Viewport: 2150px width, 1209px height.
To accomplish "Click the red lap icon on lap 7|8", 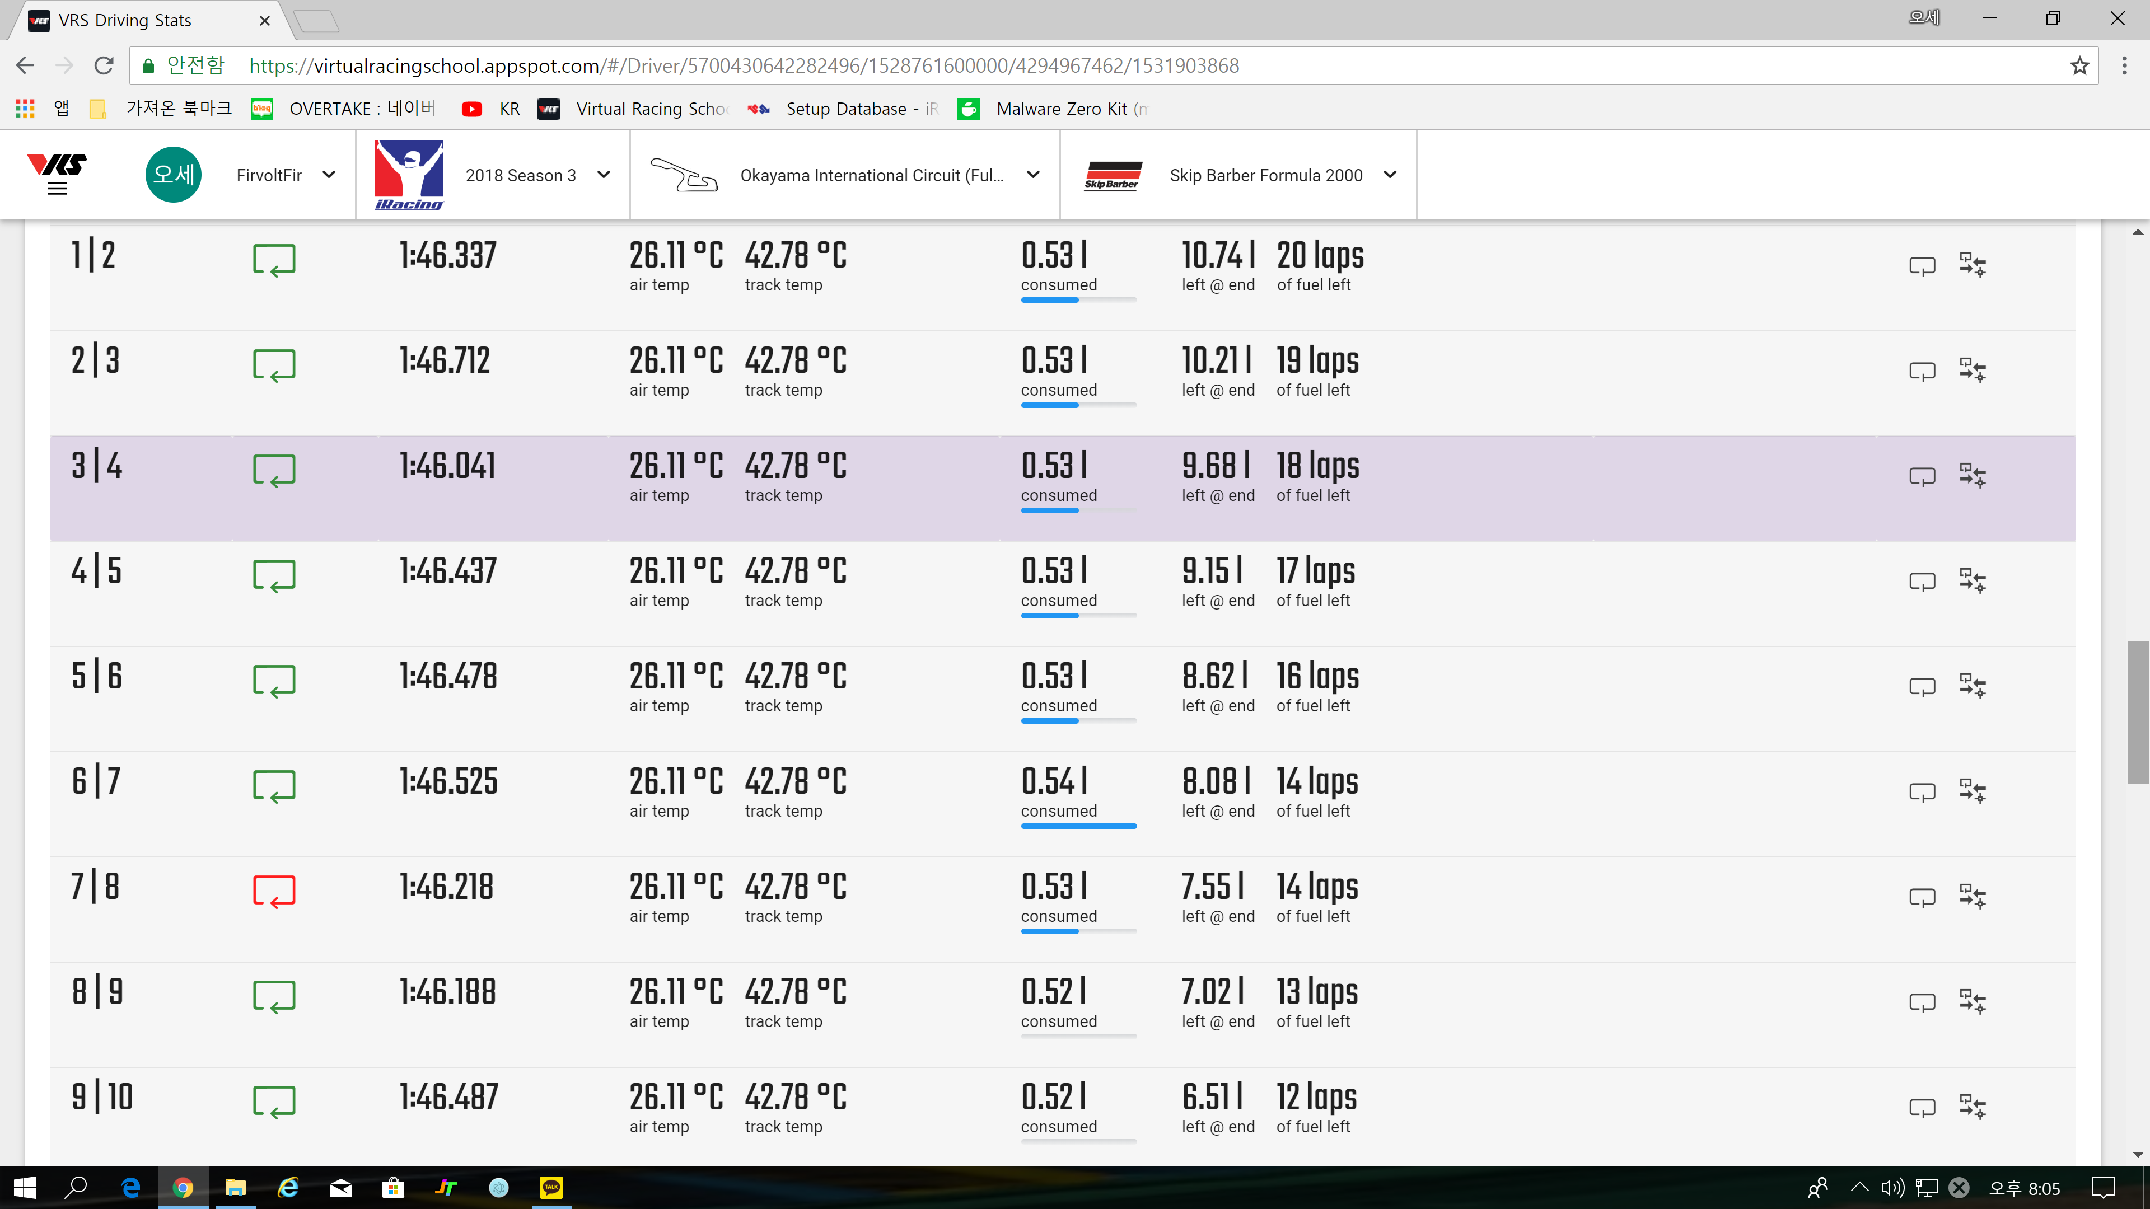I will click(274, 891).
